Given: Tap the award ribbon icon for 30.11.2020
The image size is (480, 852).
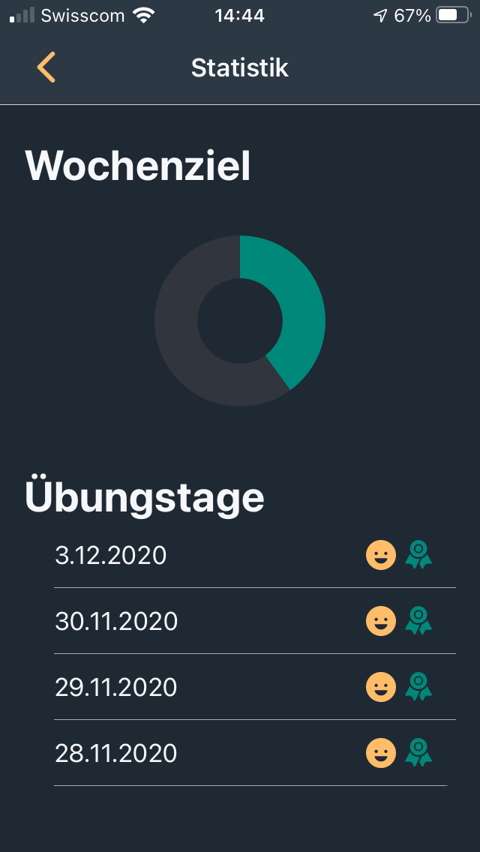Looking at the screenshot, I should [420, 621].
